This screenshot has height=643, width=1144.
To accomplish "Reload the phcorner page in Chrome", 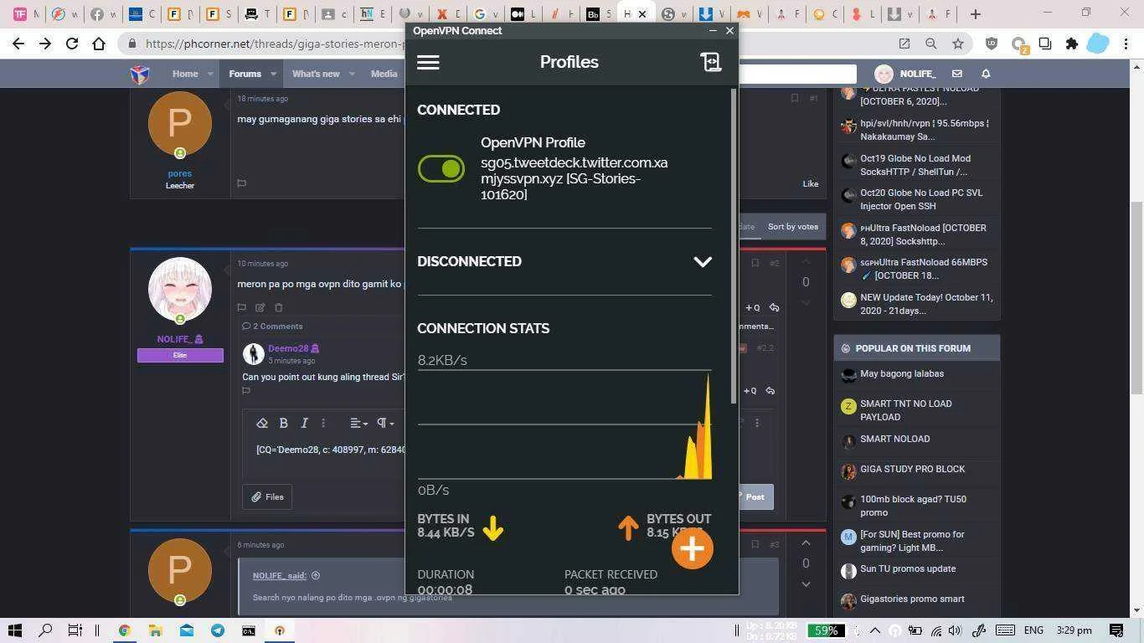I will point(72,44).
